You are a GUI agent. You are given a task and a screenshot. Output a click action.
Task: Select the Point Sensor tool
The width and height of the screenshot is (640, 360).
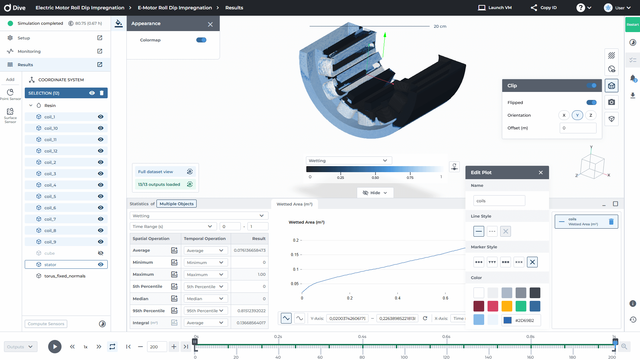click(10, 93)
